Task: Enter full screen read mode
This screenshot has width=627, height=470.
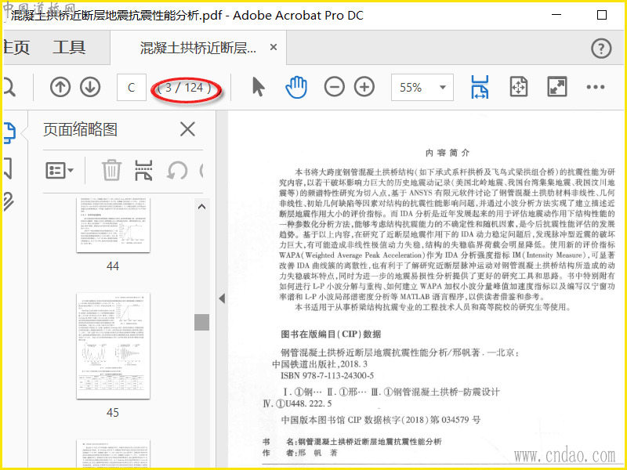Action: click(557, 87)
